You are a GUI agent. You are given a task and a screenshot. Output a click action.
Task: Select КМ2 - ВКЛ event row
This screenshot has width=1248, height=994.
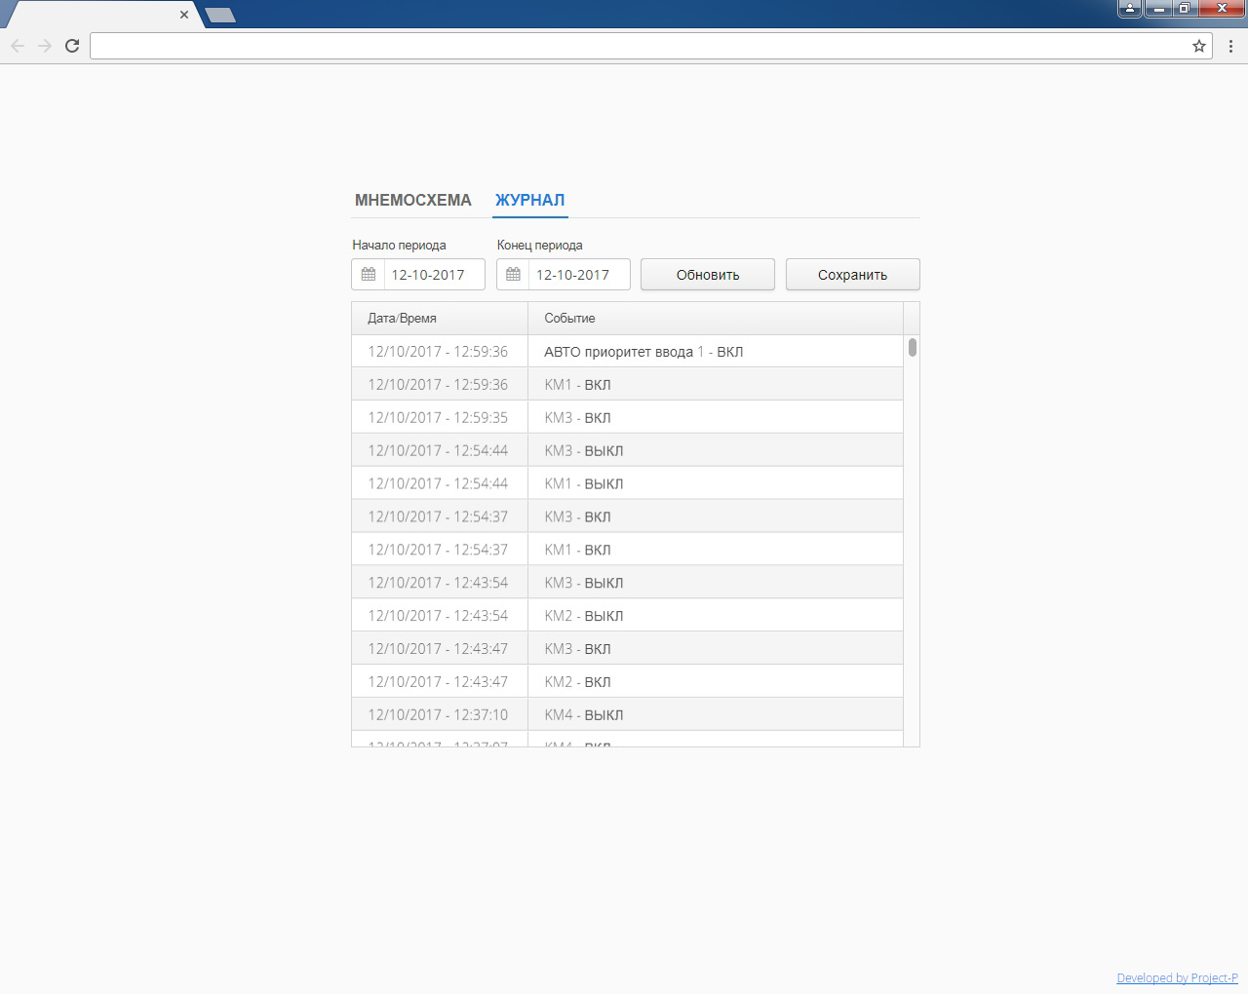click(627, 682)
